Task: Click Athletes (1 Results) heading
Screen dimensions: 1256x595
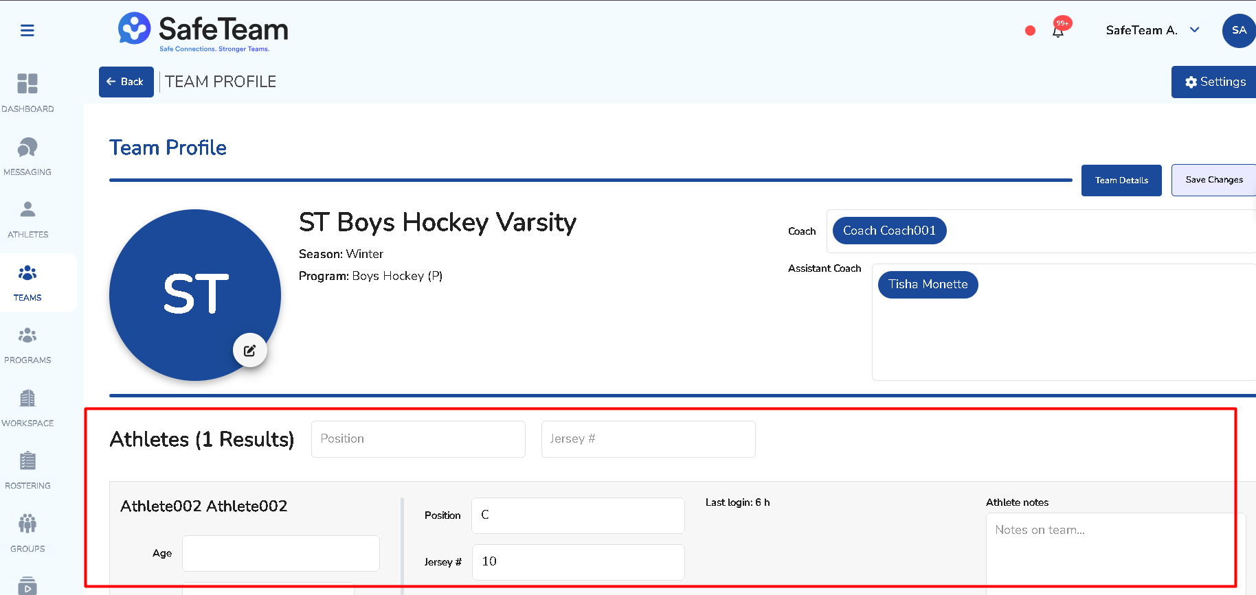Action: [x=202, y=439]
